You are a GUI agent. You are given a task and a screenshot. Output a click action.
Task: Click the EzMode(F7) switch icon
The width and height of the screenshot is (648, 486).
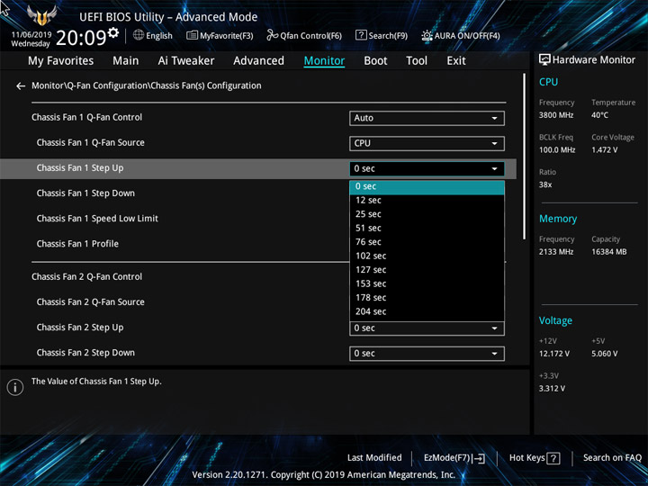[480, 458]
